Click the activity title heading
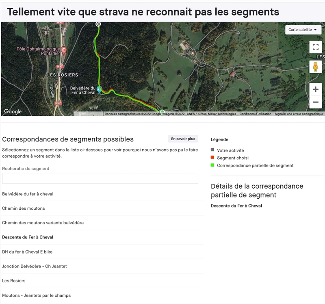Viewport: 325px width, 304px height. point(143,12)
